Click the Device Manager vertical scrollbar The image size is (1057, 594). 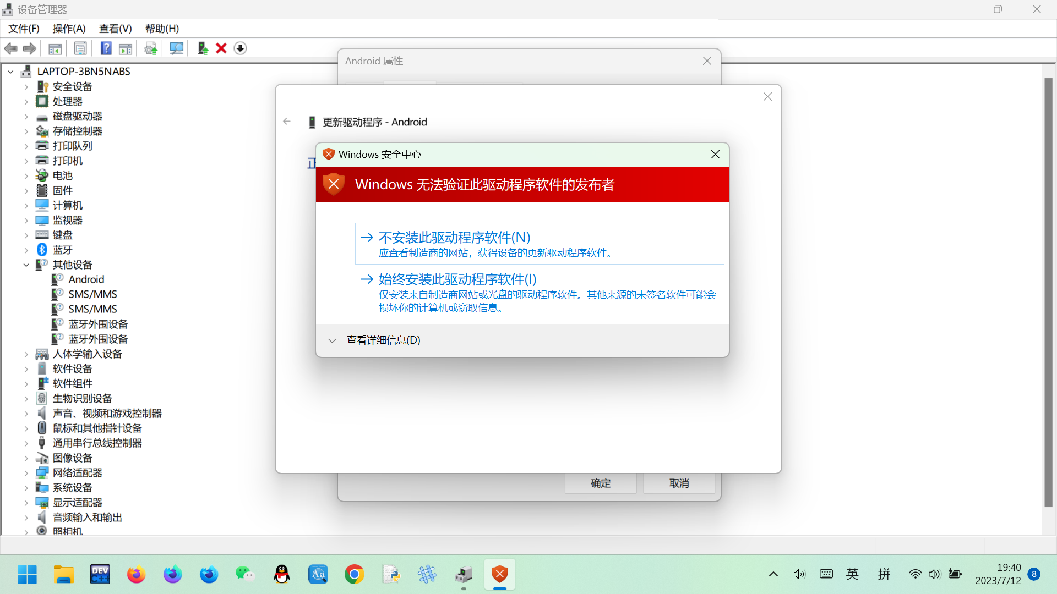pos(1048,291)
